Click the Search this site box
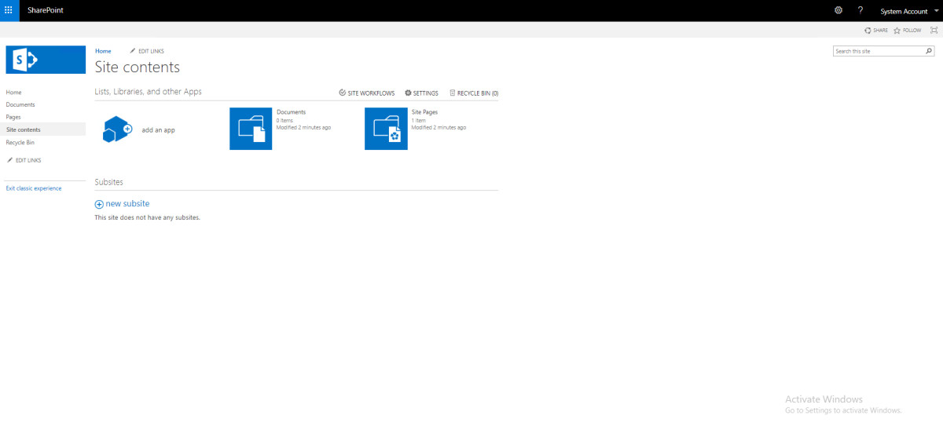This screenshot has height=437, width=943. (x=879, y=51)
